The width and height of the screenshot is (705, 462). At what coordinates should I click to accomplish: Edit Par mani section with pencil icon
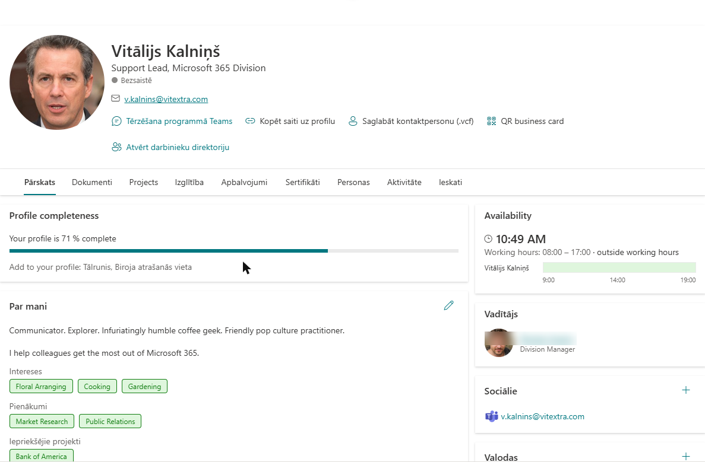(x=449, y=306)
